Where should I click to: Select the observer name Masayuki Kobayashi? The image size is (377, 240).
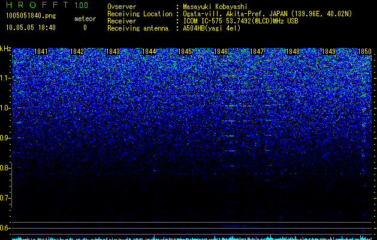tap(215, 7)
